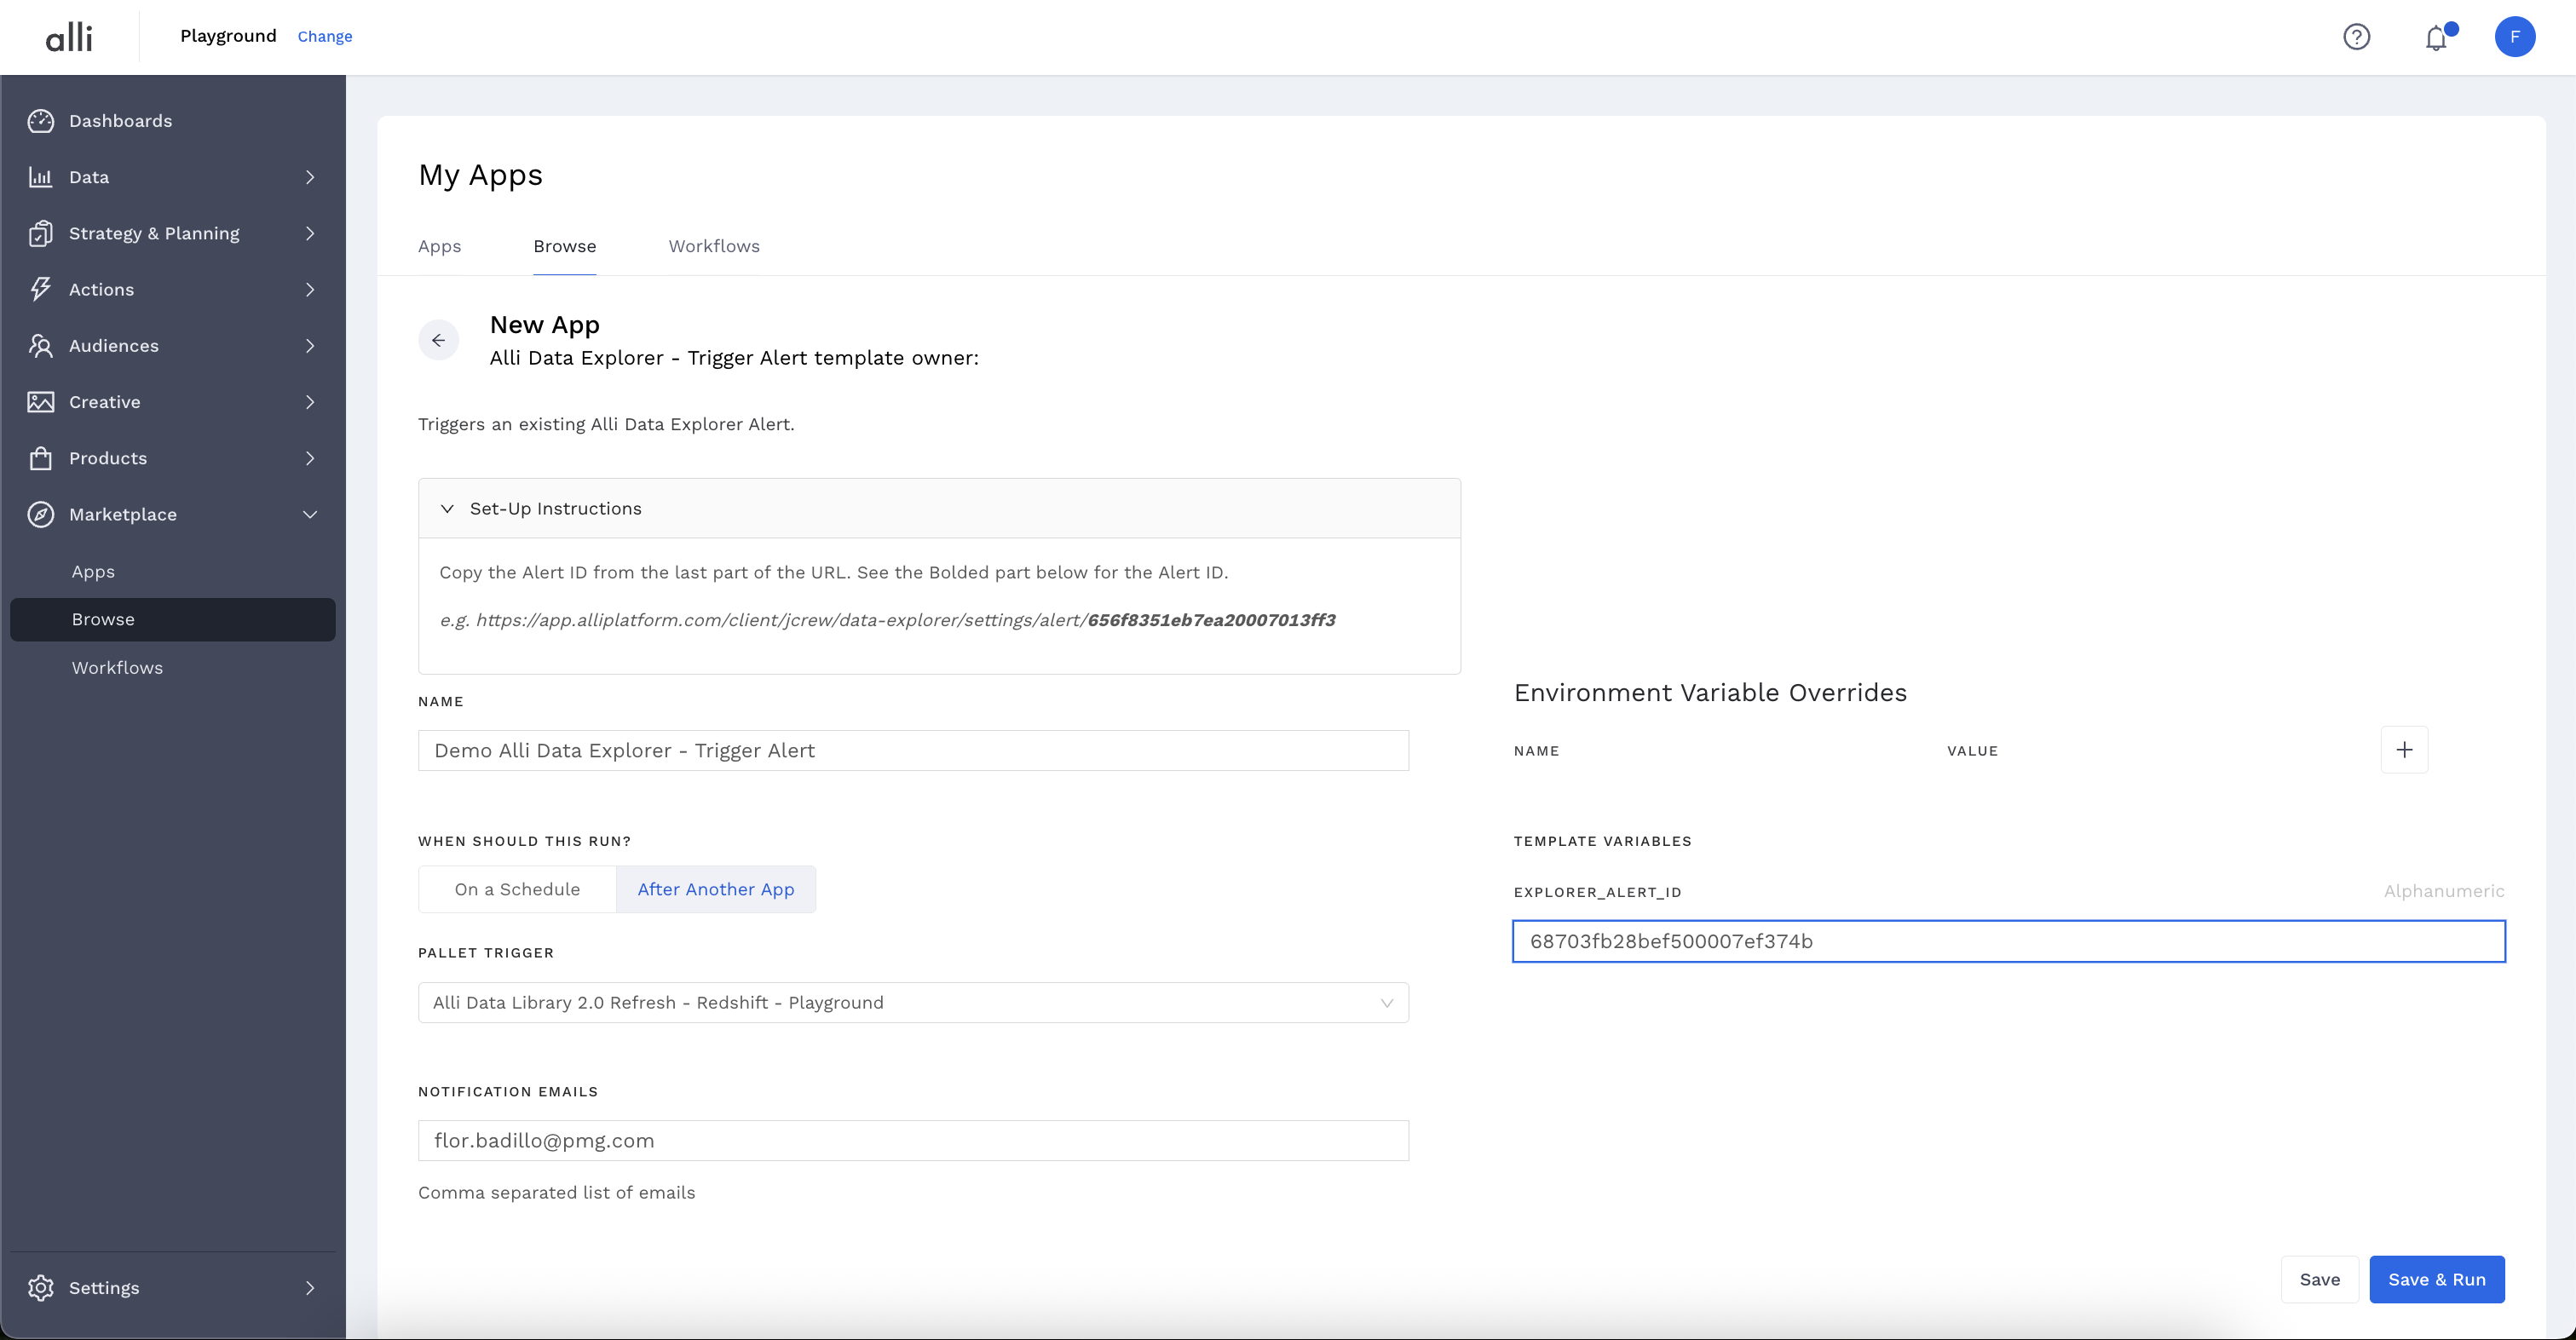Click the Notification Emails field
The height and width of the screenshot is (1340, 2576).
tap(912, 1140)
